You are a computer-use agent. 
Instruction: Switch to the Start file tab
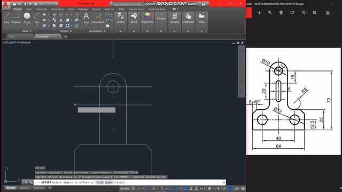12,37
